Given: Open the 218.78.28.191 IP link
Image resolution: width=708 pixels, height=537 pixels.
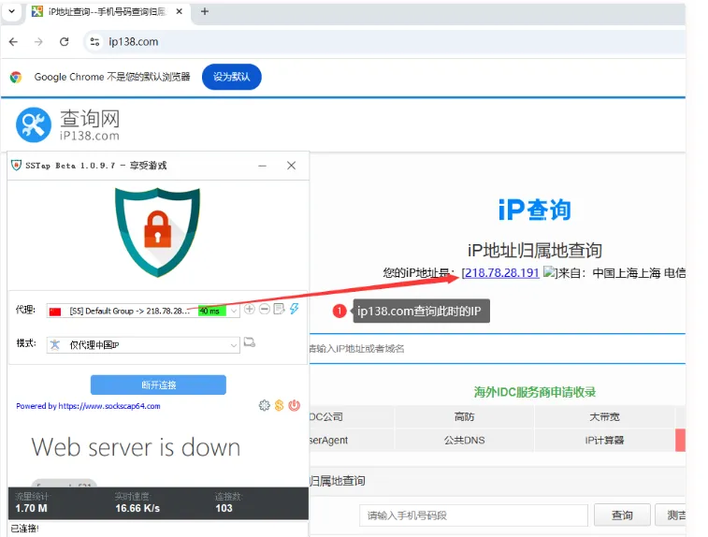Looking at the screenshot, I should point(501,273).
